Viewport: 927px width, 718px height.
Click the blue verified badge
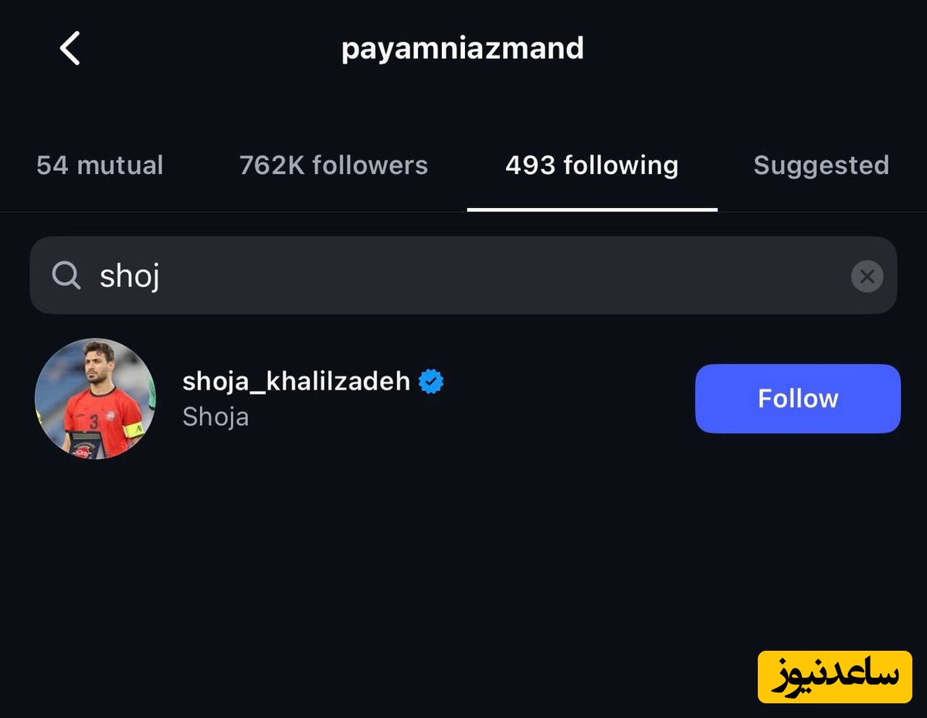tap(431, 382)
